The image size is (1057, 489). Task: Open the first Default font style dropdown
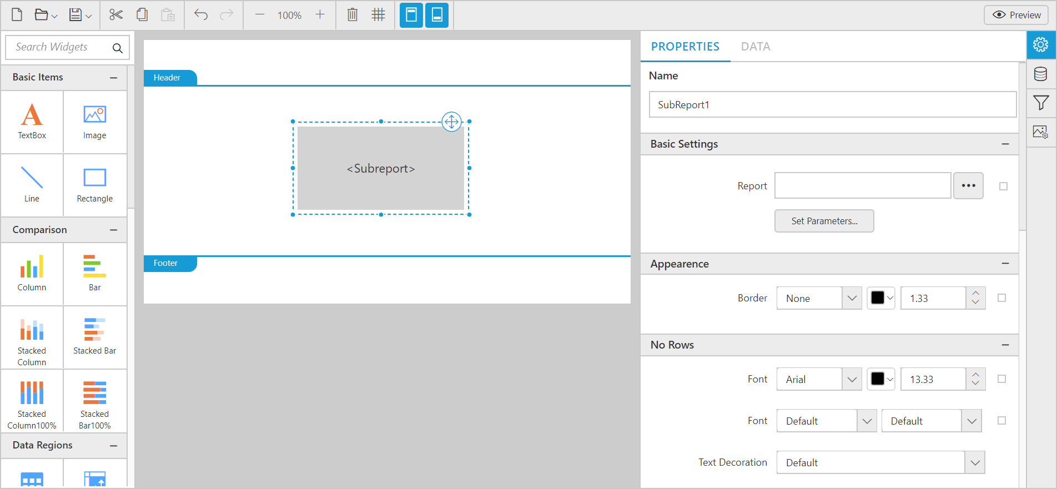pos(867,421)
